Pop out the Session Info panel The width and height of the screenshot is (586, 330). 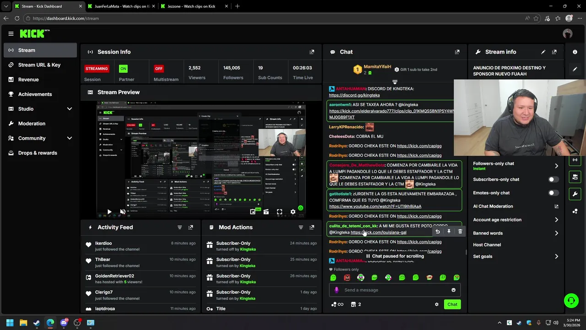(x=312, y=52)
